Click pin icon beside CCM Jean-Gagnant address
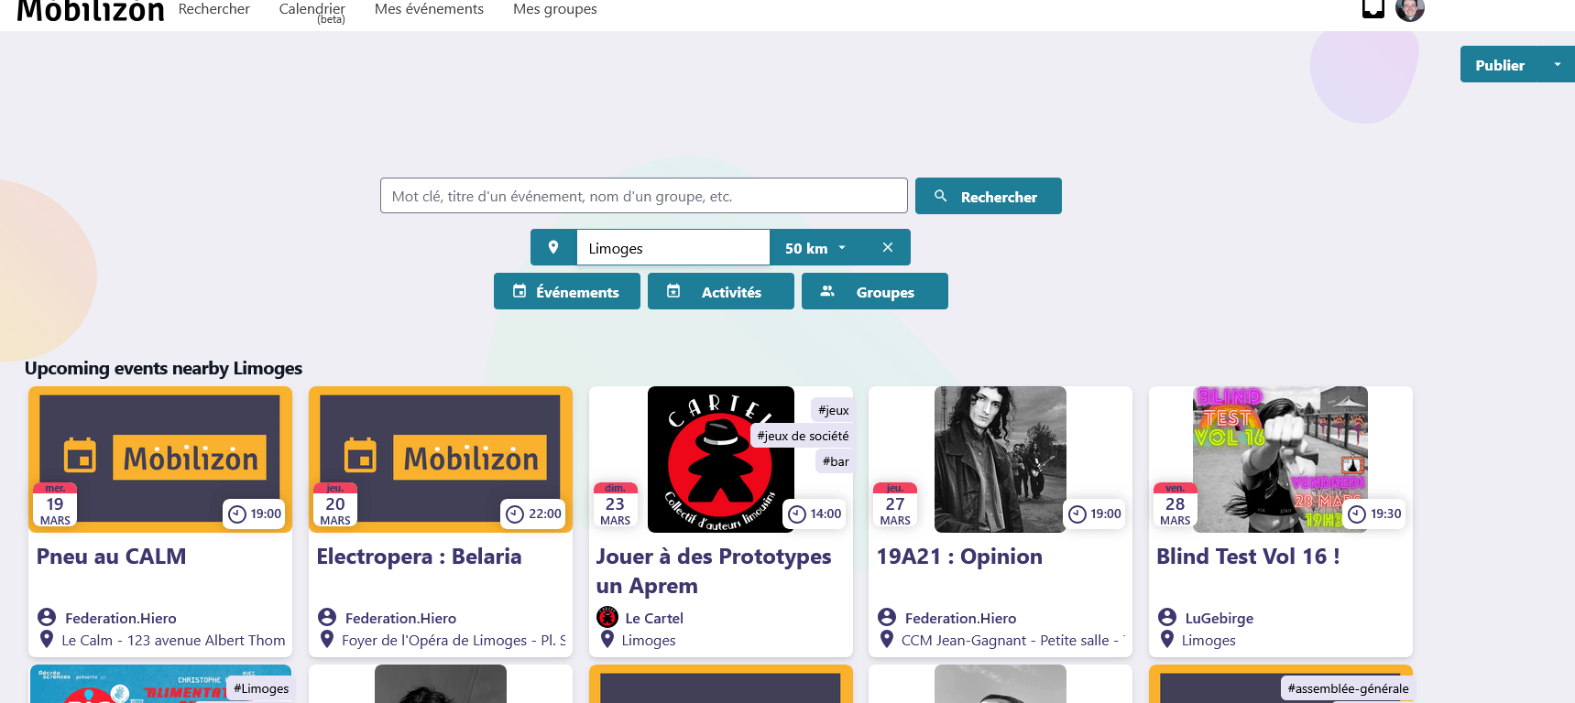 coord(887,639)
